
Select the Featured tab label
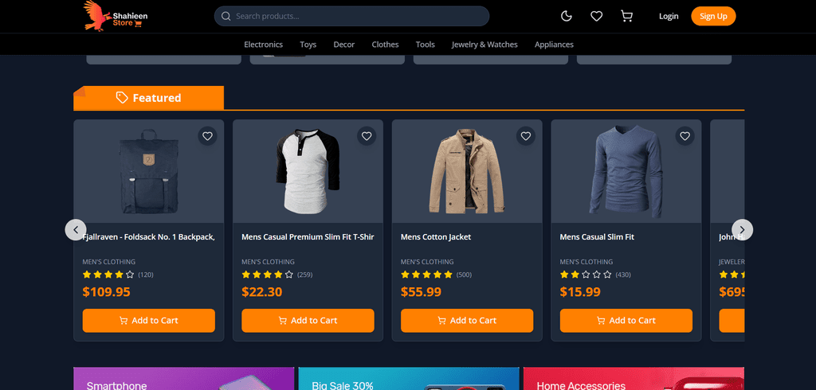coord(149,98)
